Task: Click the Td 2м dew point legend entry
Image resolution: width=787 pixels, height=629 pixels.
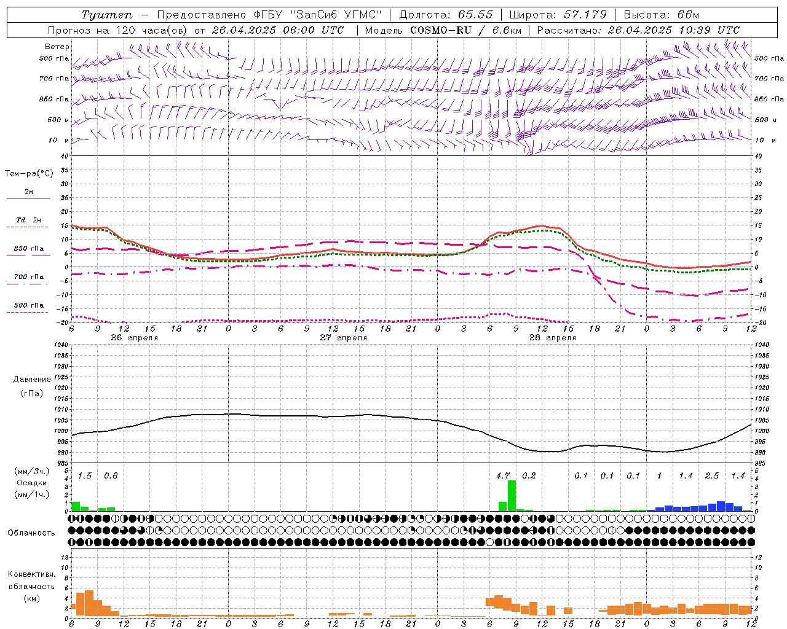Action: pyautogui.click(x=28, y=220)
